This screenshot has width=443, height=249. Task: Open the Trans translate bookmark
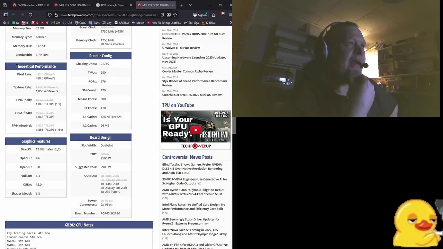click(94, 23)
